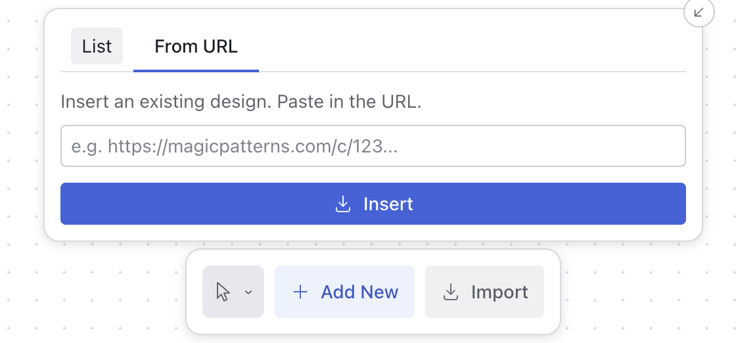Screen dimensions: 736x343
Task: Select the cursor pointer tool
Action: pos(223,292)
